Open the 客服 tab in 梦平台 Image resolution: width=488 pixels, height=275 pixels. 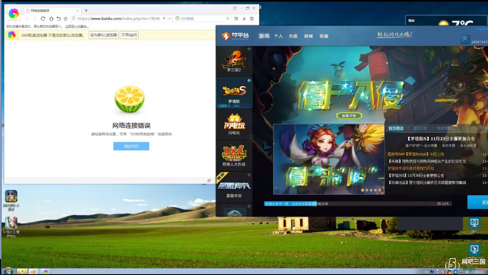pos(324,36)
